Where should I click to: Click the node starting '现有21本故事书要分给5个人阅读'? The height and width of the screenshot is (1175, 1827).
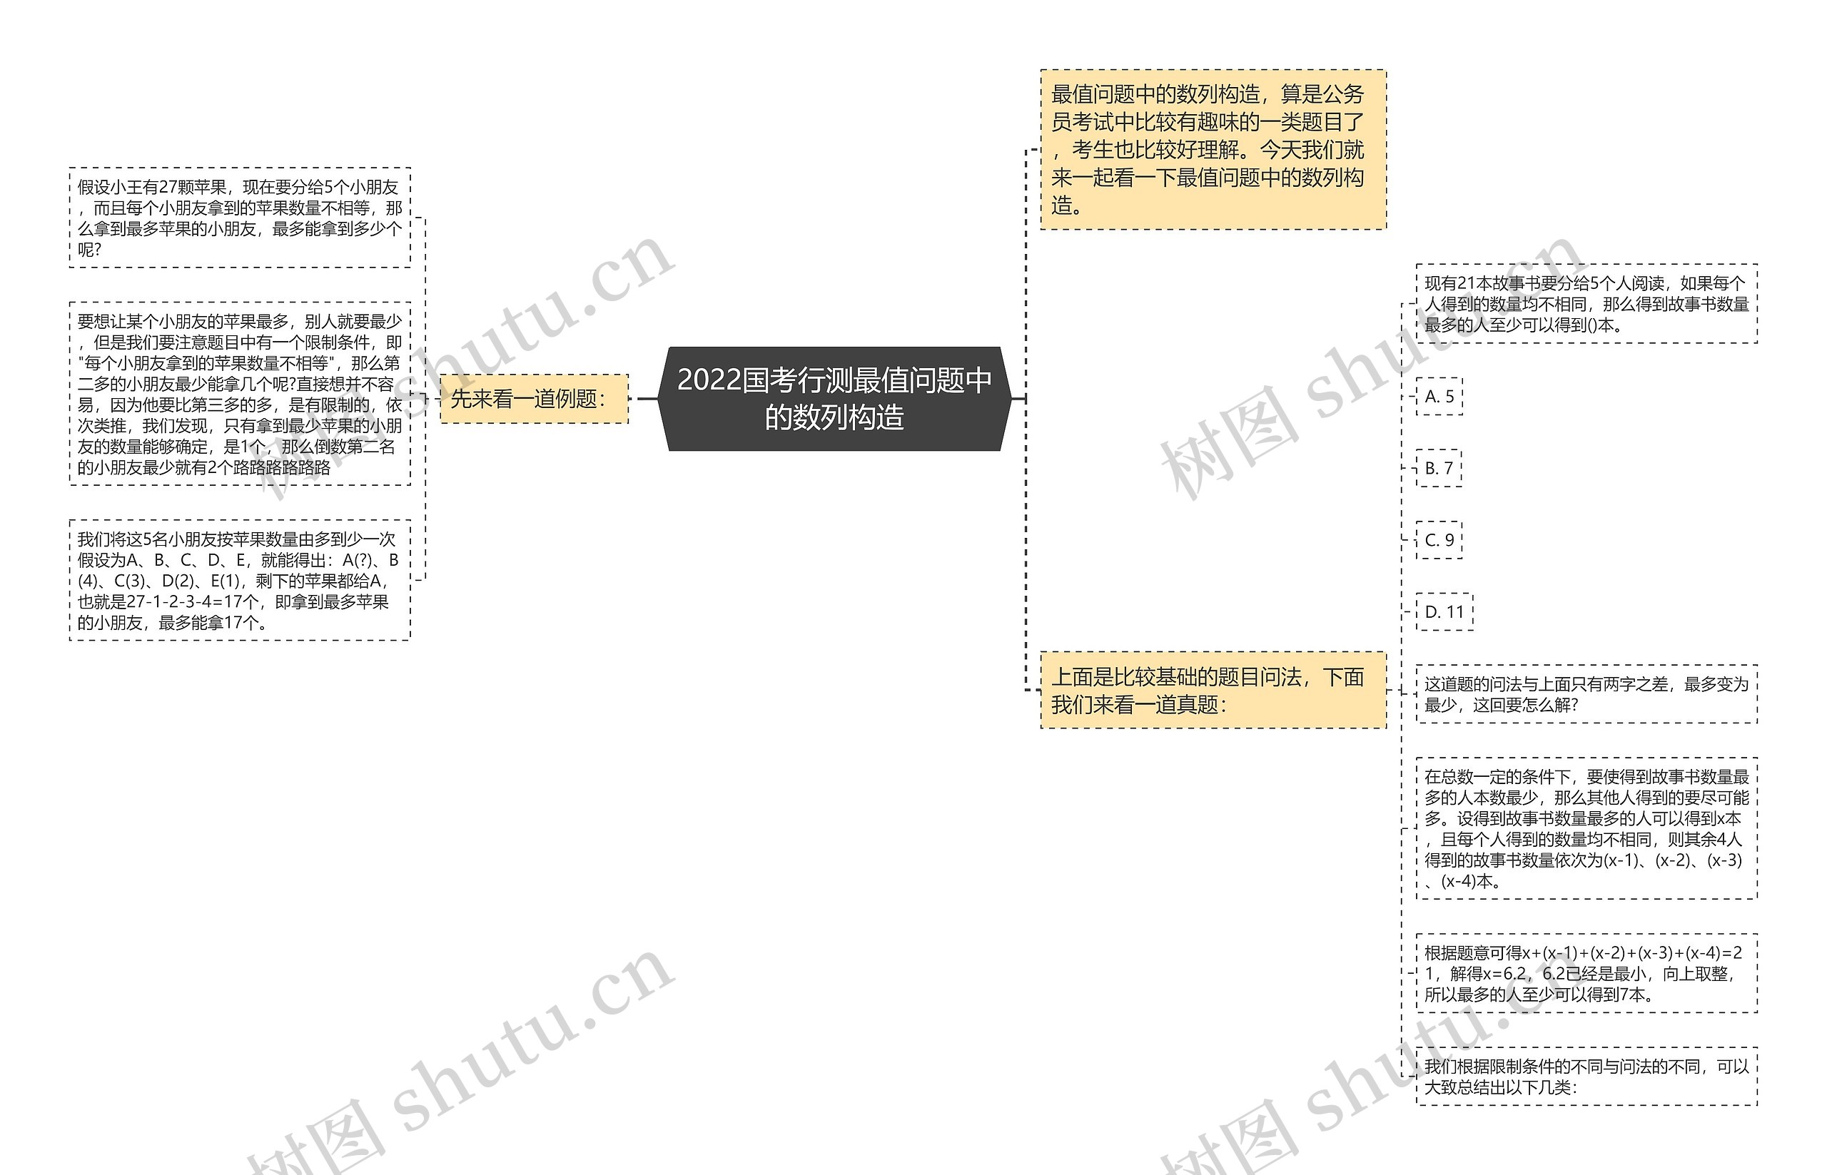click(x=1586, y=304)
